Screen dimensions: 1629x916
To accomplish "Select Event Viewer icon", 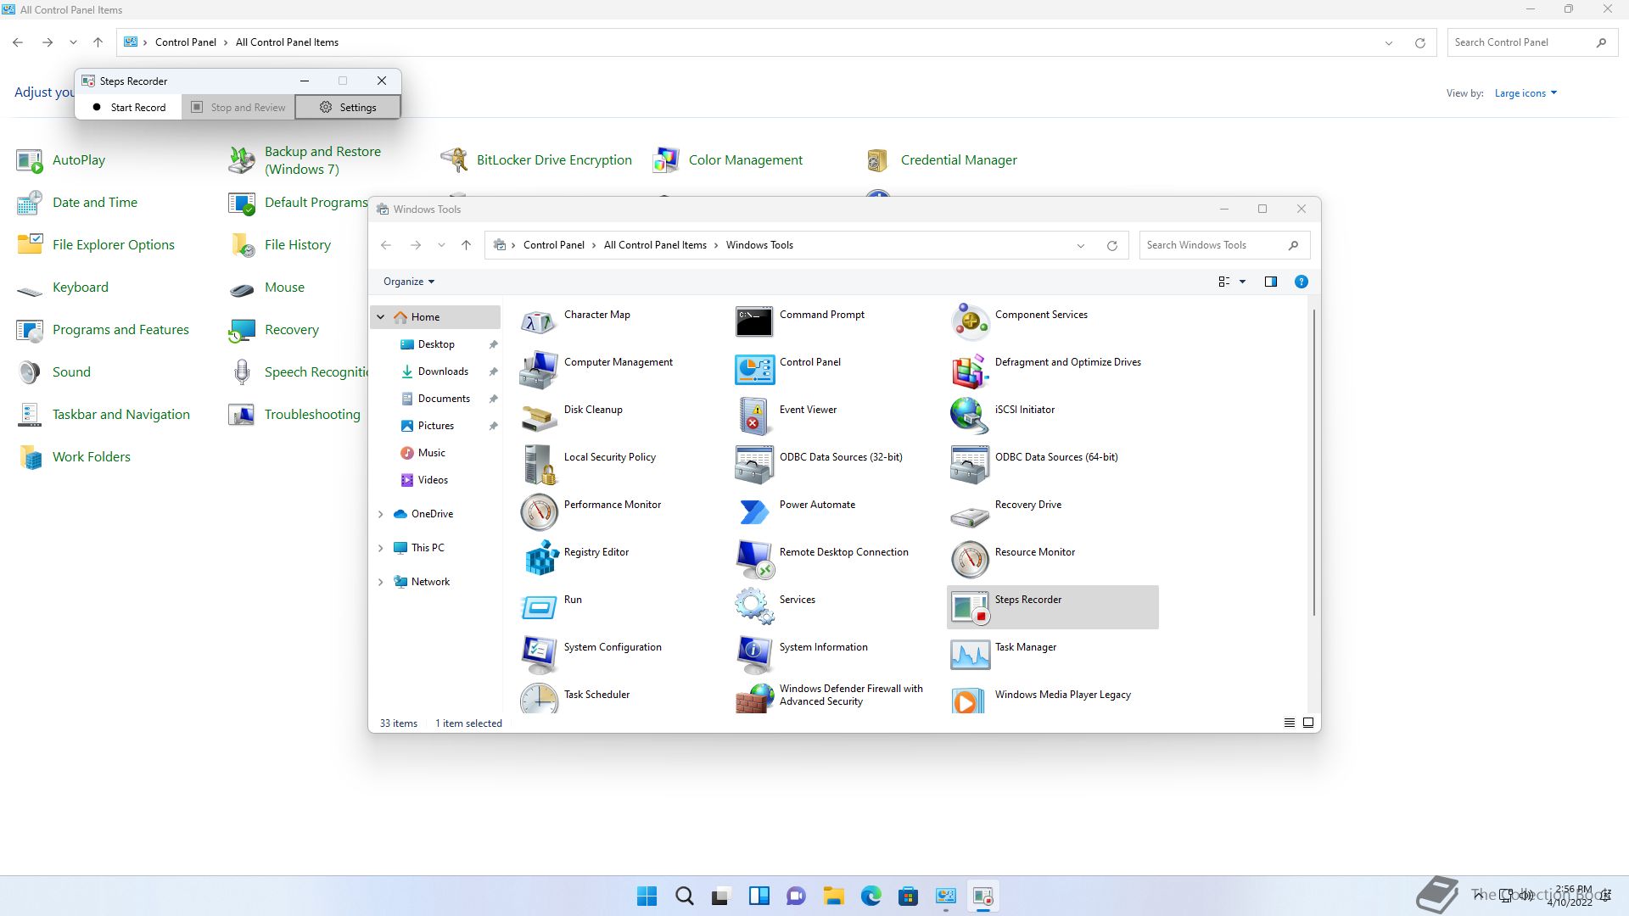I will (x=754, y=417).
